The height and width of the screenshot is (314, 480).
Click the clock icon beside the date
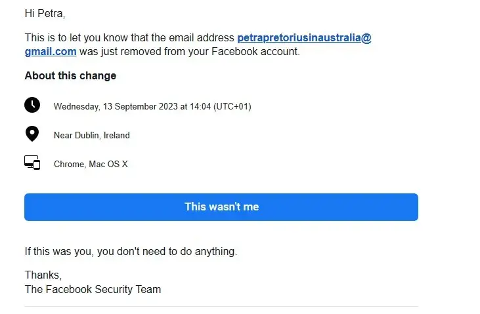(x=32, y=105)
